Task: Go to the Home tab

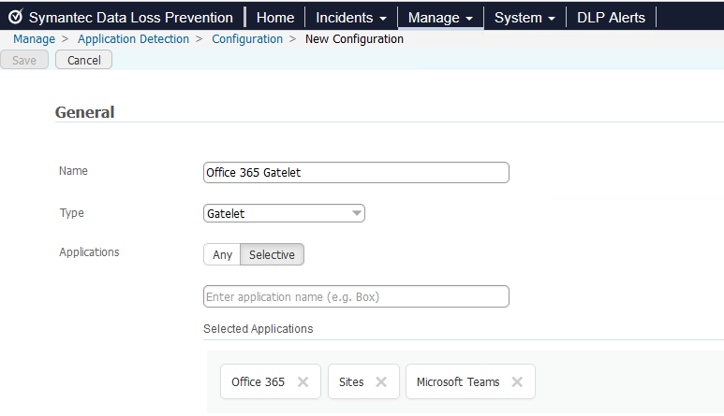Action: coord(274,18)
